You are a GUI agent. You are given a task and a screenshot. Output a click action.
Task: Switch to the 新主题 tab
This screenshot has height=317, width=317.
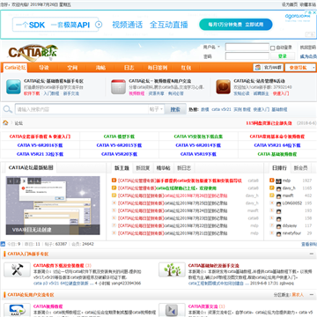(122, 168)
